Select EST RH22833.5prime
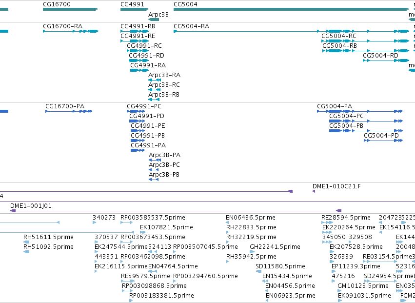Viewport: 415px width, 303px height. click(251, 227)
